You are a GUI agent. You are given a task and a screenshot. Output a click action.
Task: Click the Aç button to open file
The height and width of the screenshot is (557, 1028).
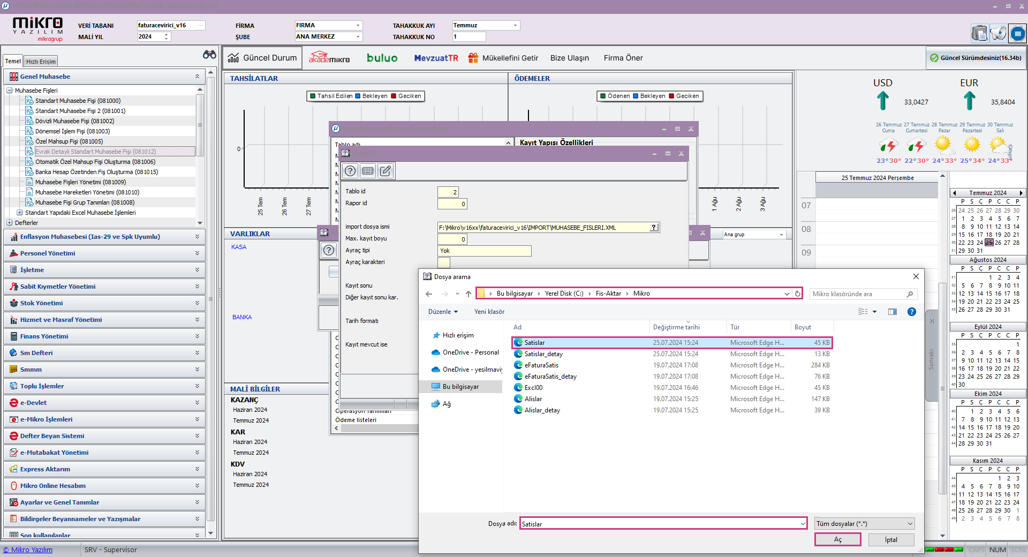coord(837,539)
